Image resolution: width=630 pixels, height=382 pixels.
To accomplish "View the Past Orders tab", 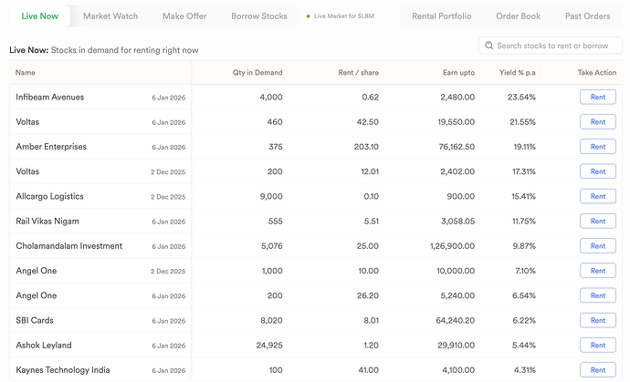I will point(587,16).
